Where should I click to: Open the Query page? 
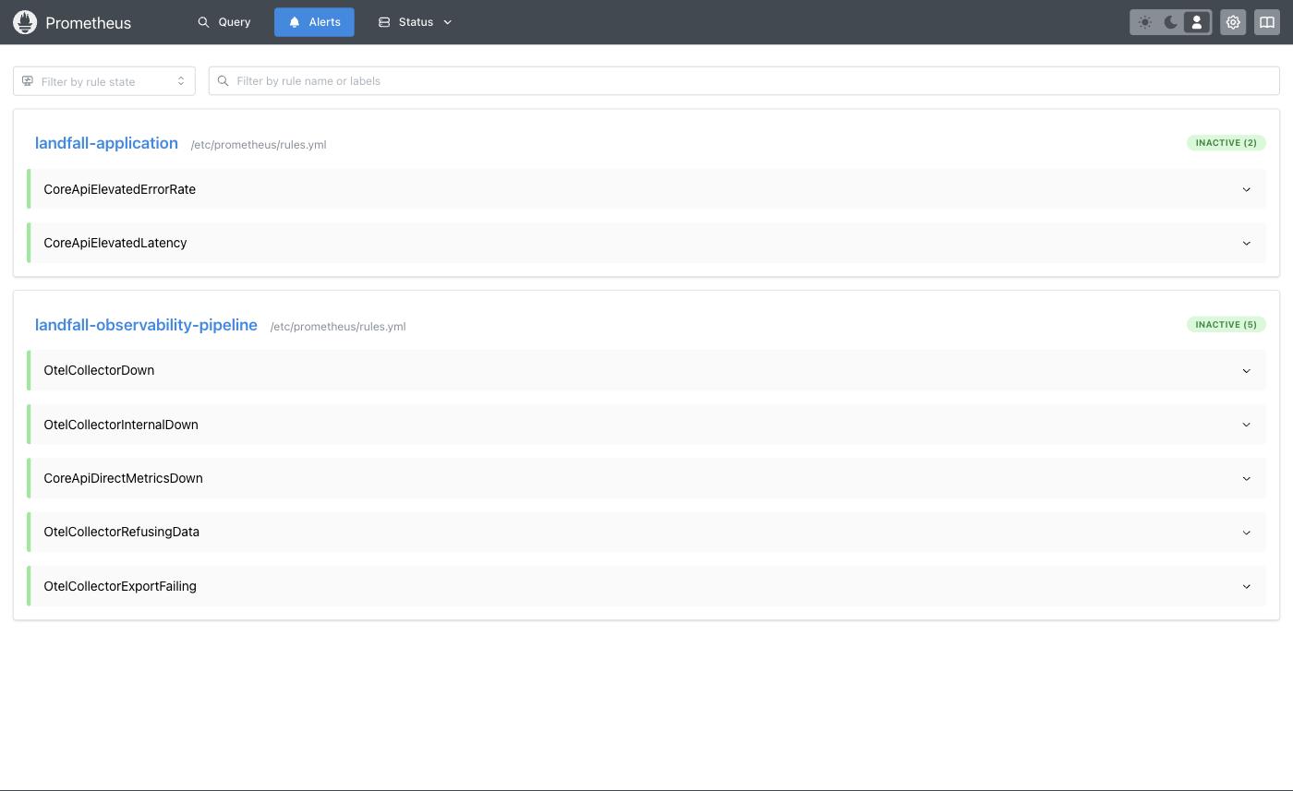[x=224, y=22]
